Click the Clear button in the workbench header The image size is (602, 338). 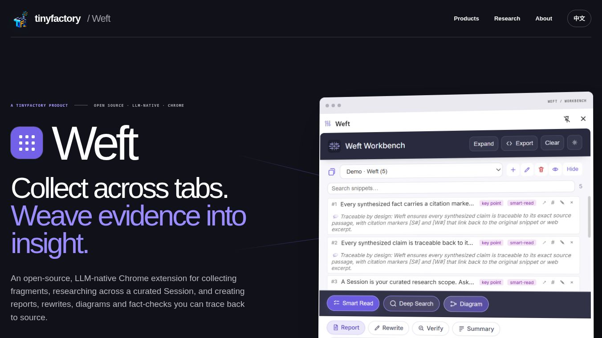coord(552,143)
